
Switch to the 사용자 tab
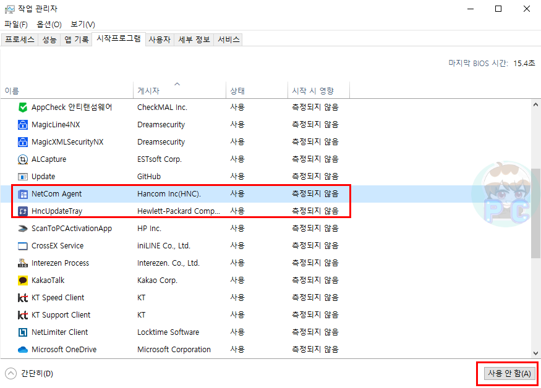[160, 40]
